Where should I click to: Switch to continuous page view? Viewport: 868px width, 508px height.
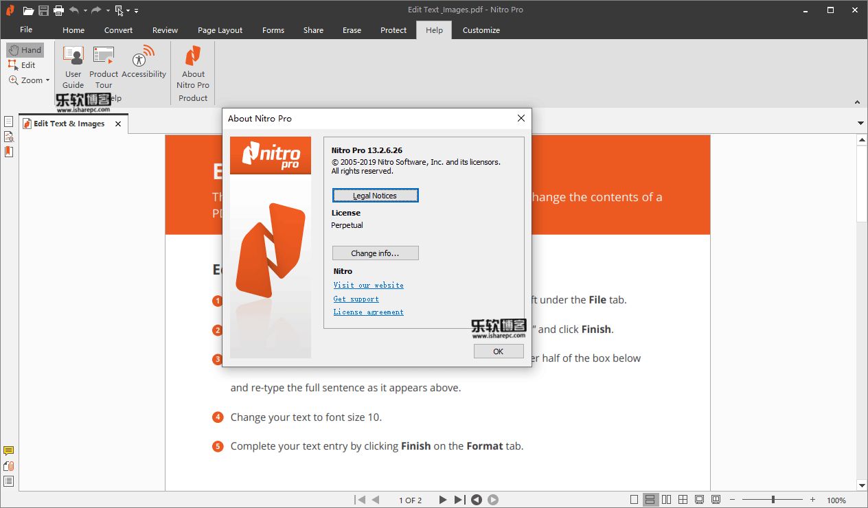click(x=650, y=500)
